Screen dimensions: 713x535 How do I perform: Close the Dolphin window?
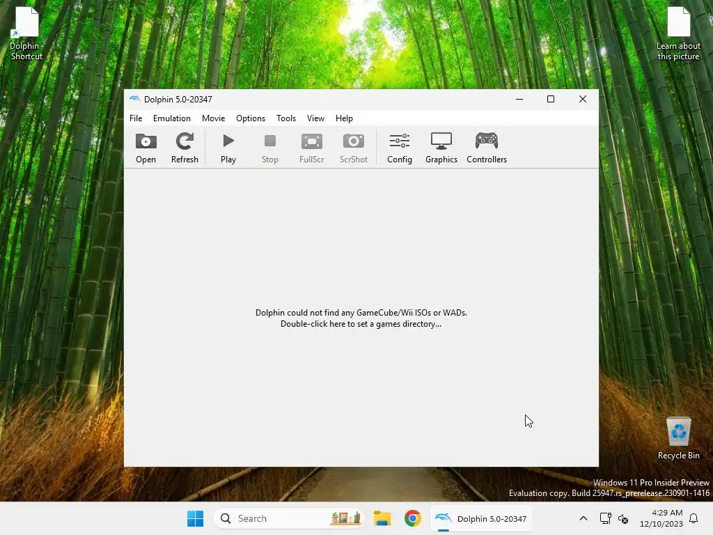(x=583, y=99)
